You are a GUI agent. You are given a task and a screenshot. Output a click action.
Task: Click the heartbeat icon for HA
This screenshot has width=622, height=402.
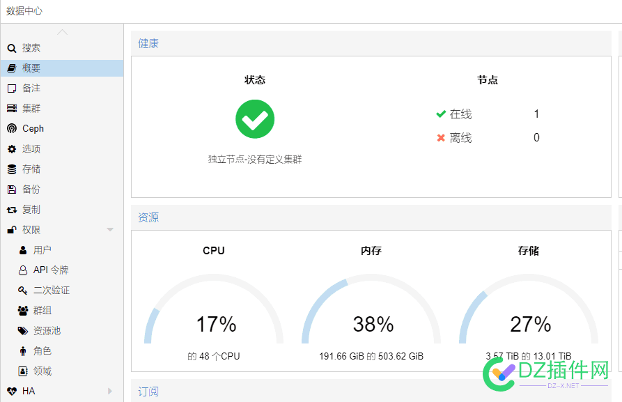(11, 392)
